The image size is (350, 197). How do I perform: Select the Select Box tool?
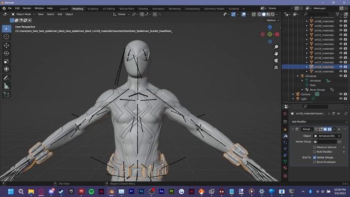(x=6, y=28)
